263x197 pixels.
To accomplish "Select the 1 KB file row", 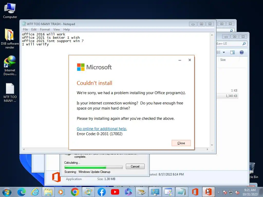I will pyautogui.click(x=228, y=91).
